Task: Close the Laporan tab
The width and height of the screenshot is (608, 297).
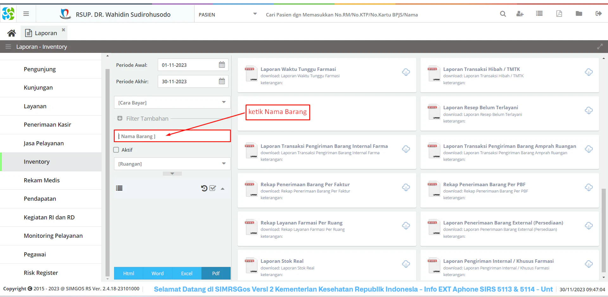Action: [63, 30]
